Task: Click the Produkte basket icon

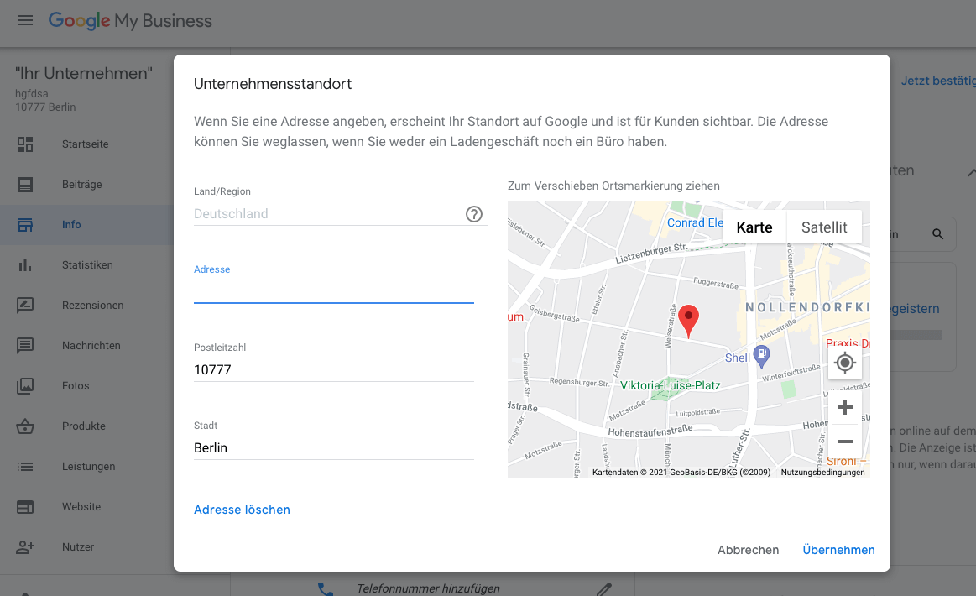Action: [x=25, y=426]
